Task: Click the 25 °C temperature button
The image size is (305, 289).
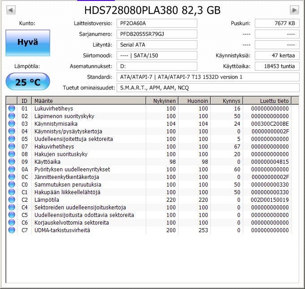Action: (28, 81)
